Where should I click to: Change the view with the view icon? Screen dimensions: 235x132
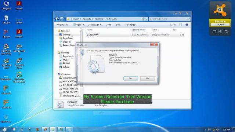click(171, 25)
